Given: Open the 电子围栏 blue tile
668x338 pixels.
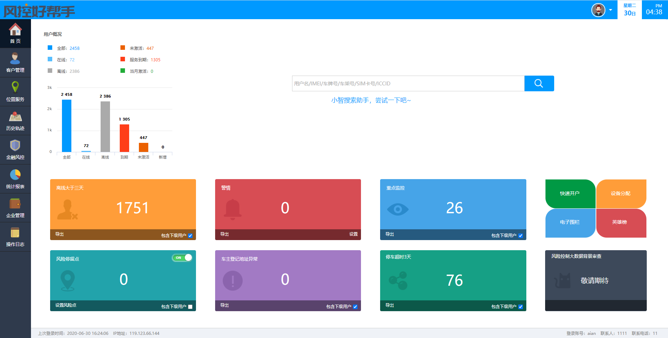Looking at the screenshot, I should pos(570,222).
